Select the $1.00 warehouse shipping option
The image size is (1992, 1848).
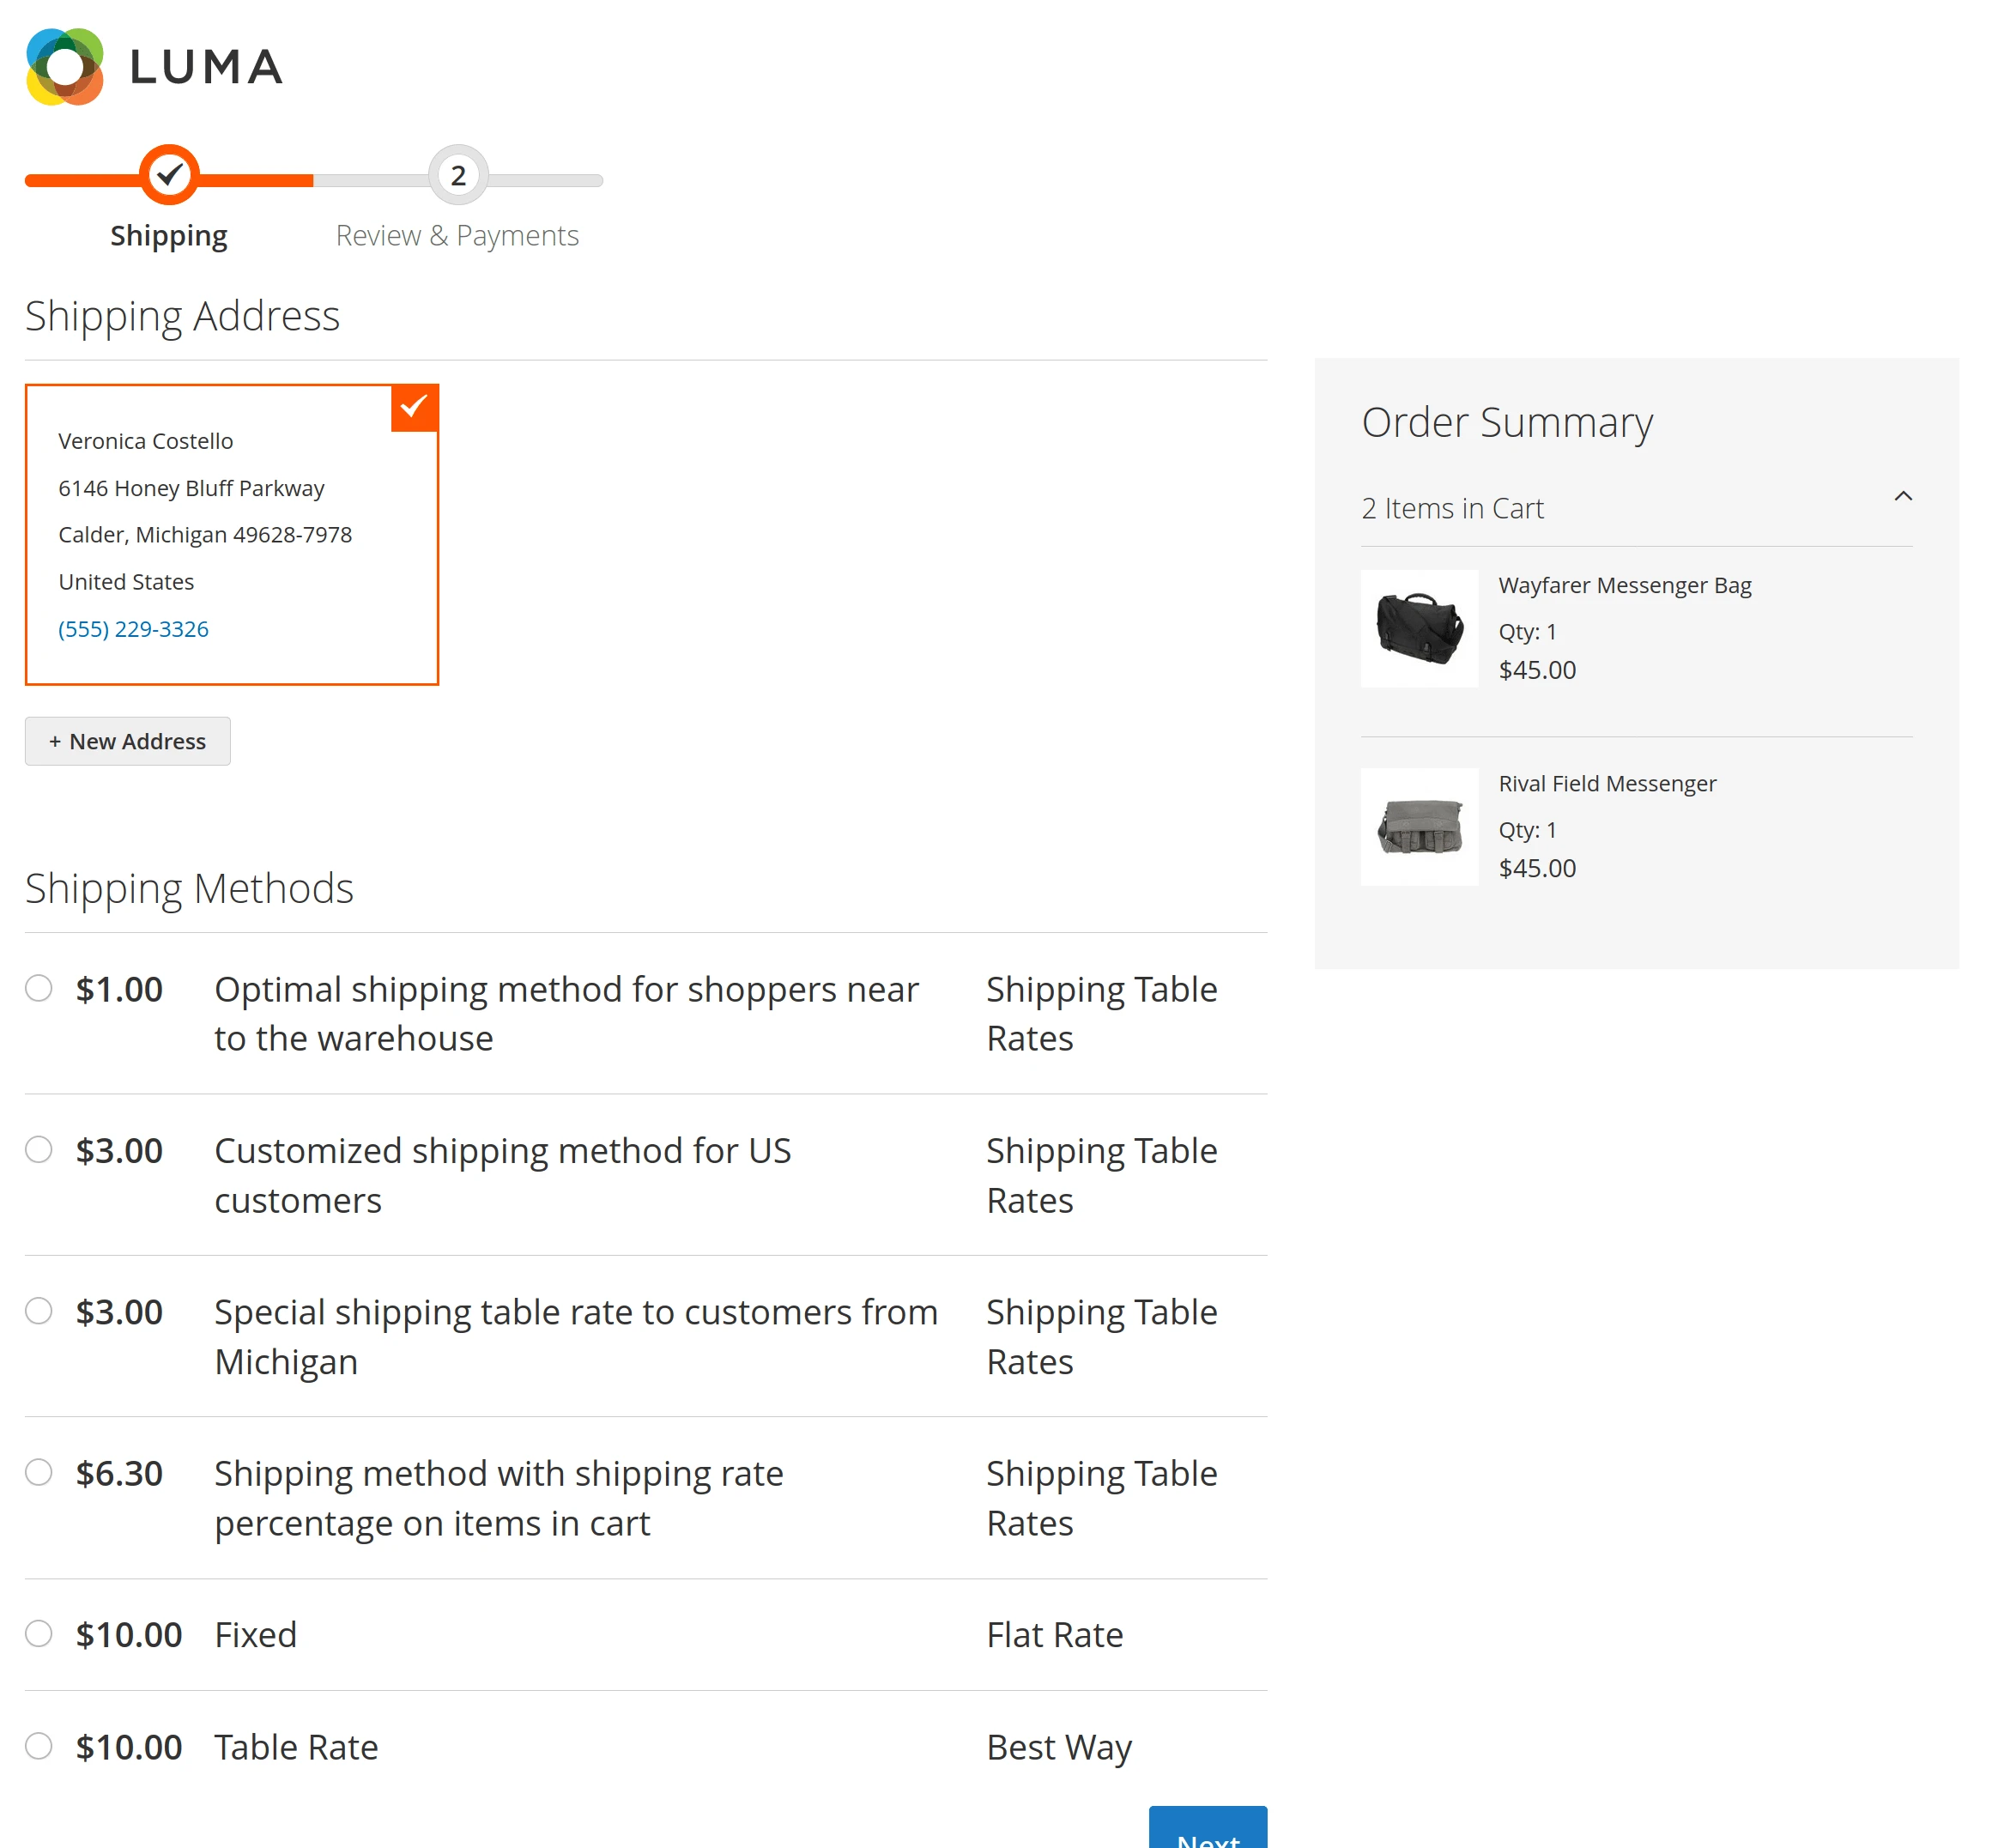pos(39,988)
